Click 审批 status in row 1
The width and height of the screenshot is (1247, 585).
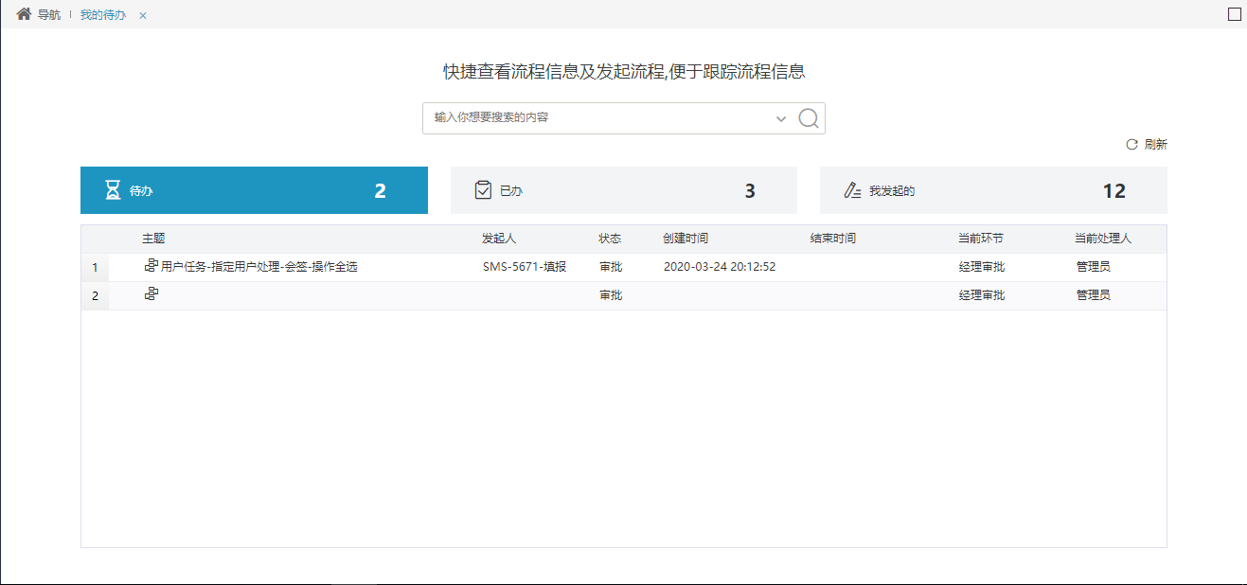point(611,267)
